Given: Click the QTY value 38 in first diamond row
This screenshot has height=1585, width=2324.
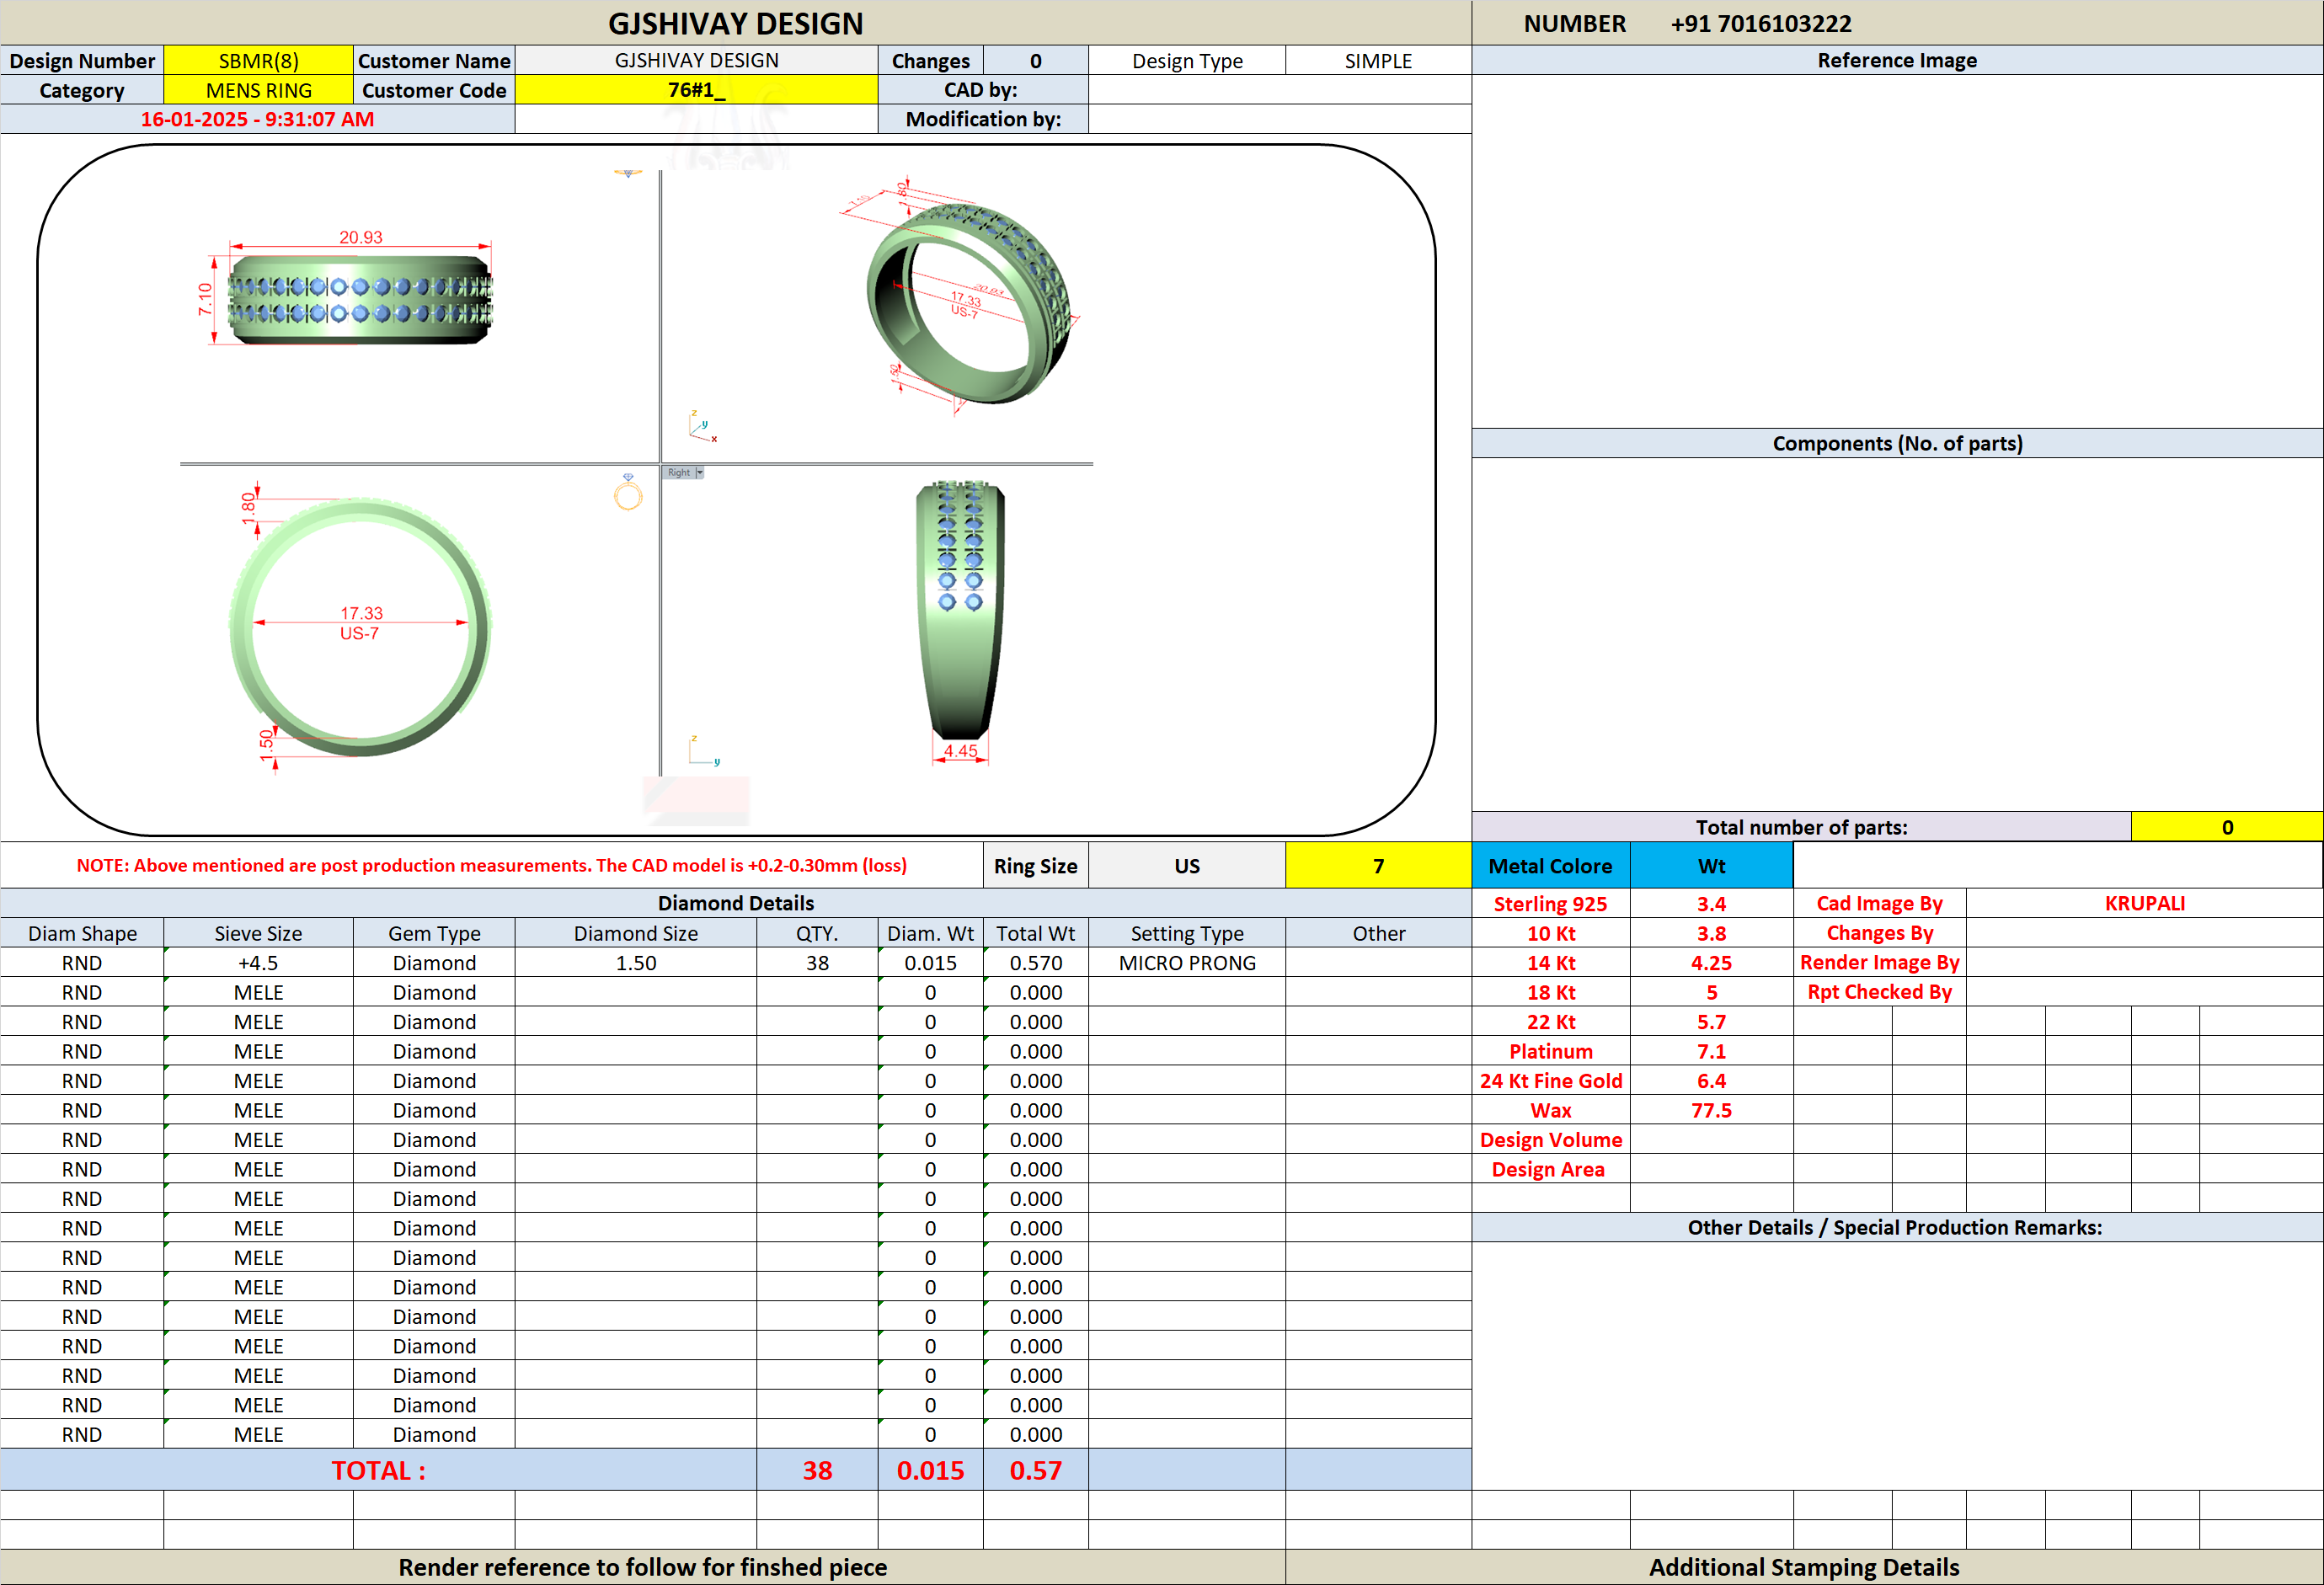Looking at the screenshot, I should click(x=817, y=963).
